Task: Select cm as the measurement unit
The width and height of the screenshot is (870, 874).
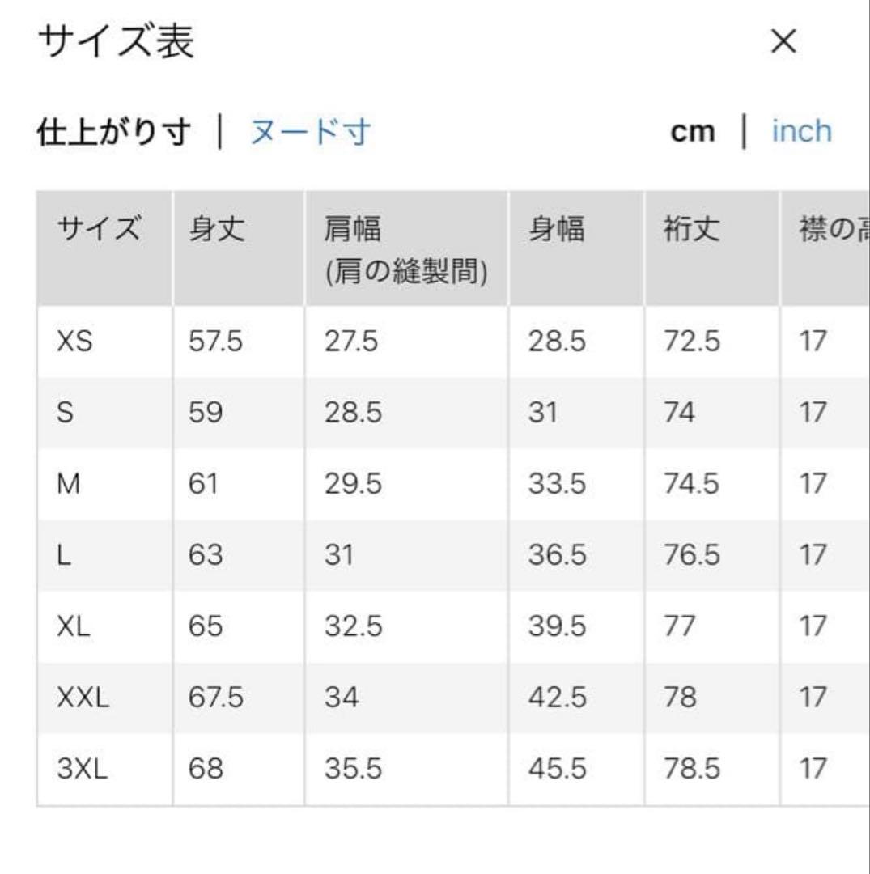Action: (x=693, y=132)
